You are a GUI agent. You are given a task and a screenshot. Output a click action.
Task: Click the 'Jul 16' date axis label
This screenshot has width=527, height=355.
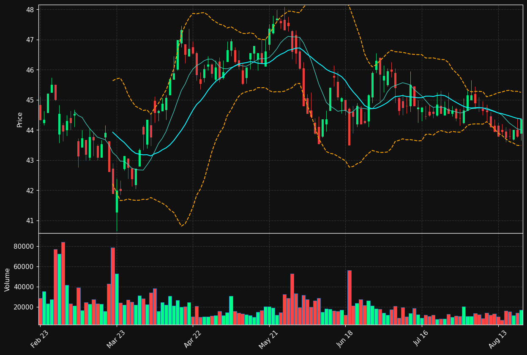pos(421,339)
